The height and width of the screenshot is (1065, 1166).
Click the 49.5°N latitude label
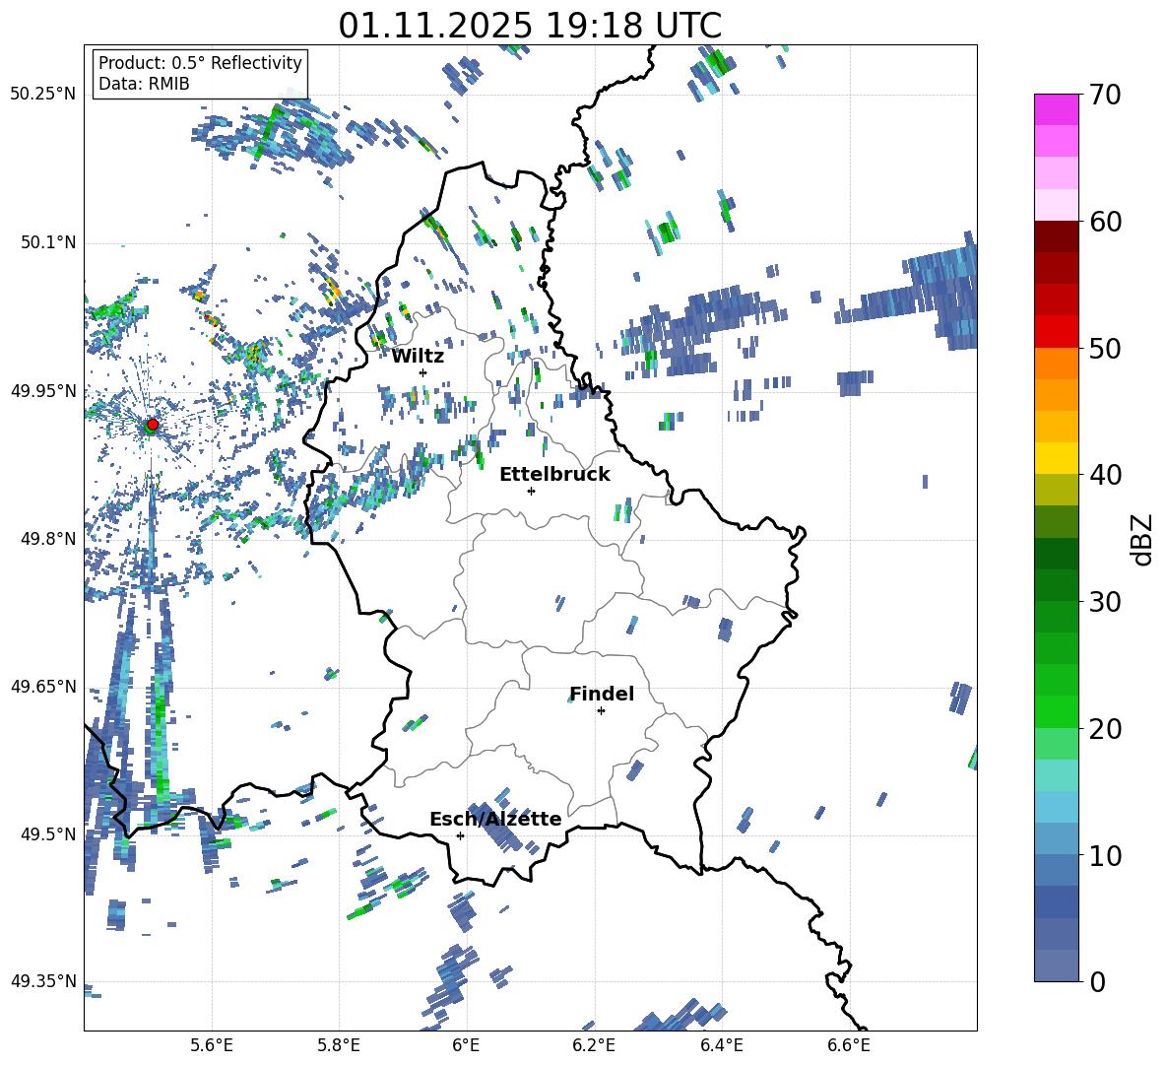(x=48, y=833)
